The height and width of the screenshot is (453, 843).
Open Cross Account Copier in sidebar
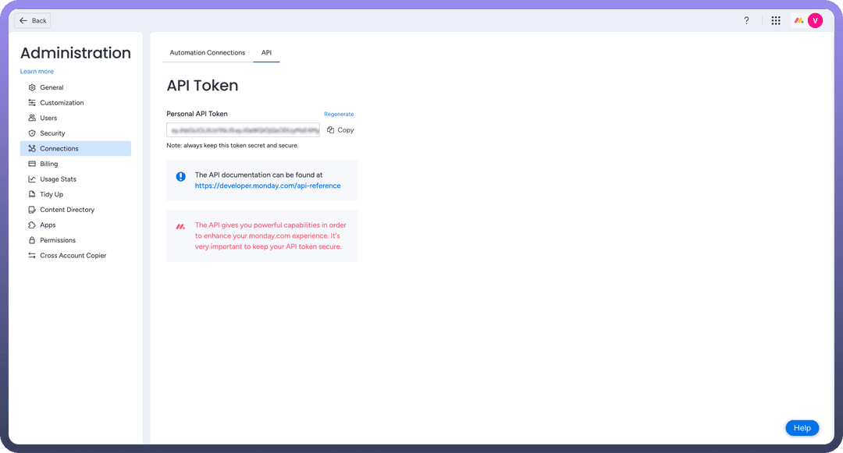[x=73, y=256]
